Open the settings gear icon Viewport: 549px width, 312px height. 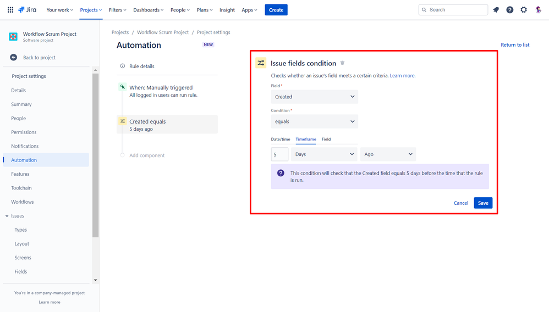524,10
